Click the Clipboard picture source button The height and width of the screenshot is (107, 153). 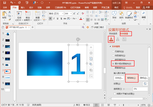point(131,78)
